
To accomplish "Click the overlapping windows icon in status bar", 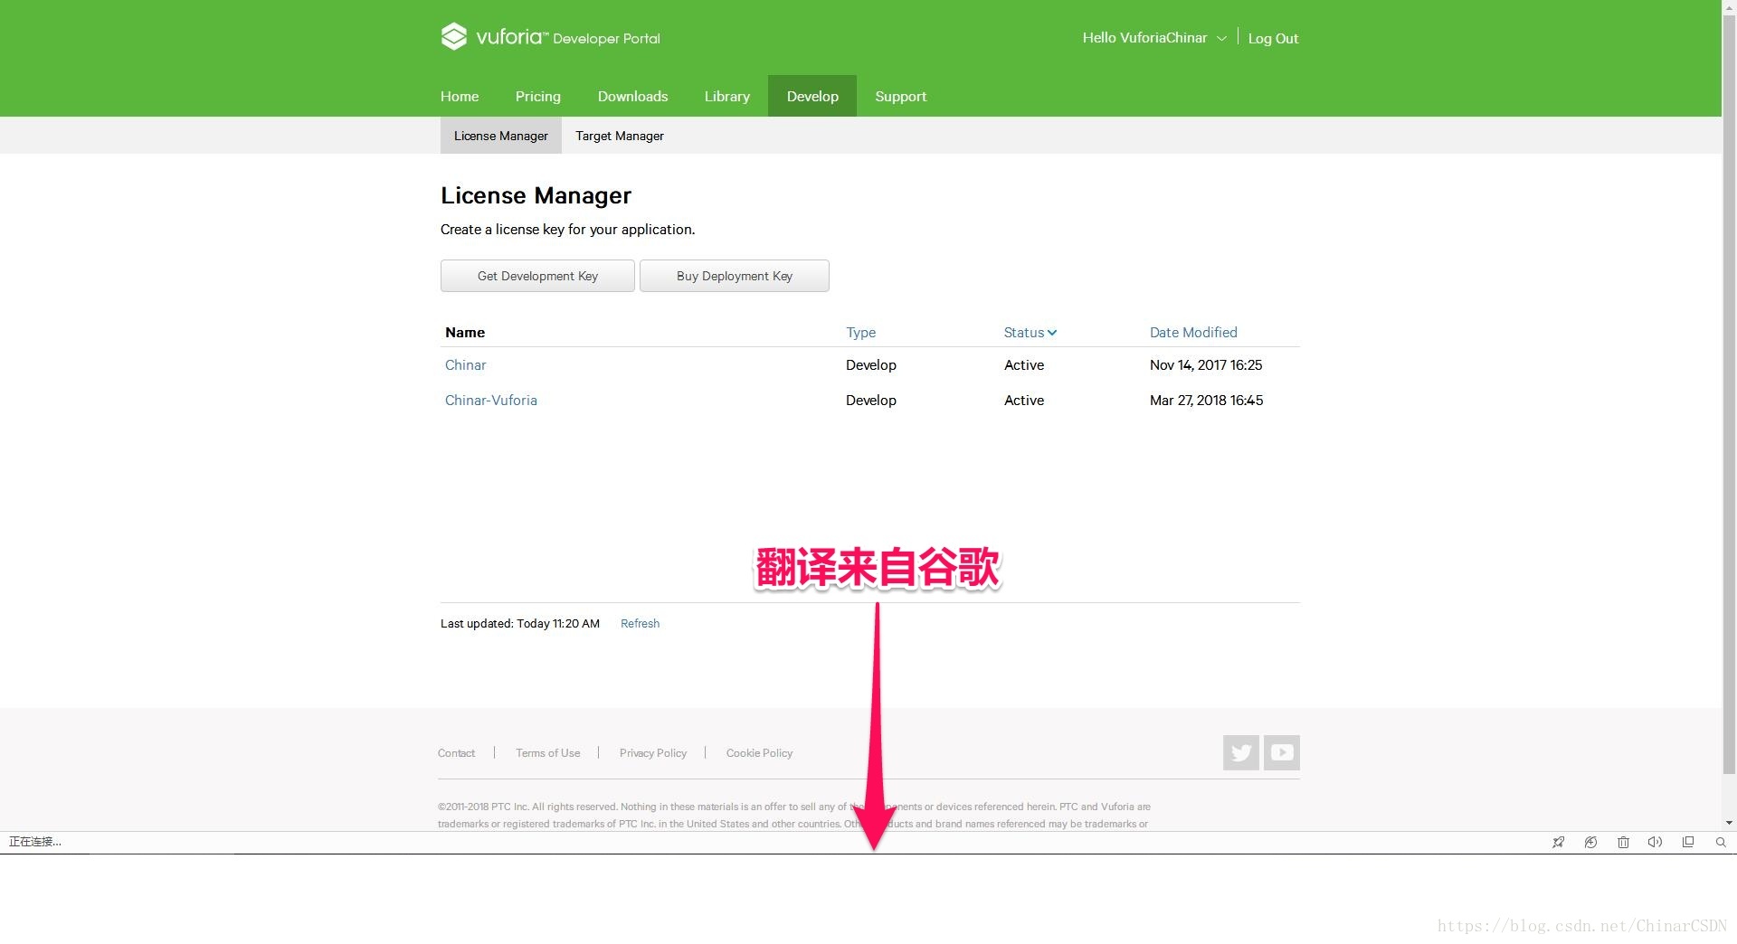I will click(x=1687, y=842).
